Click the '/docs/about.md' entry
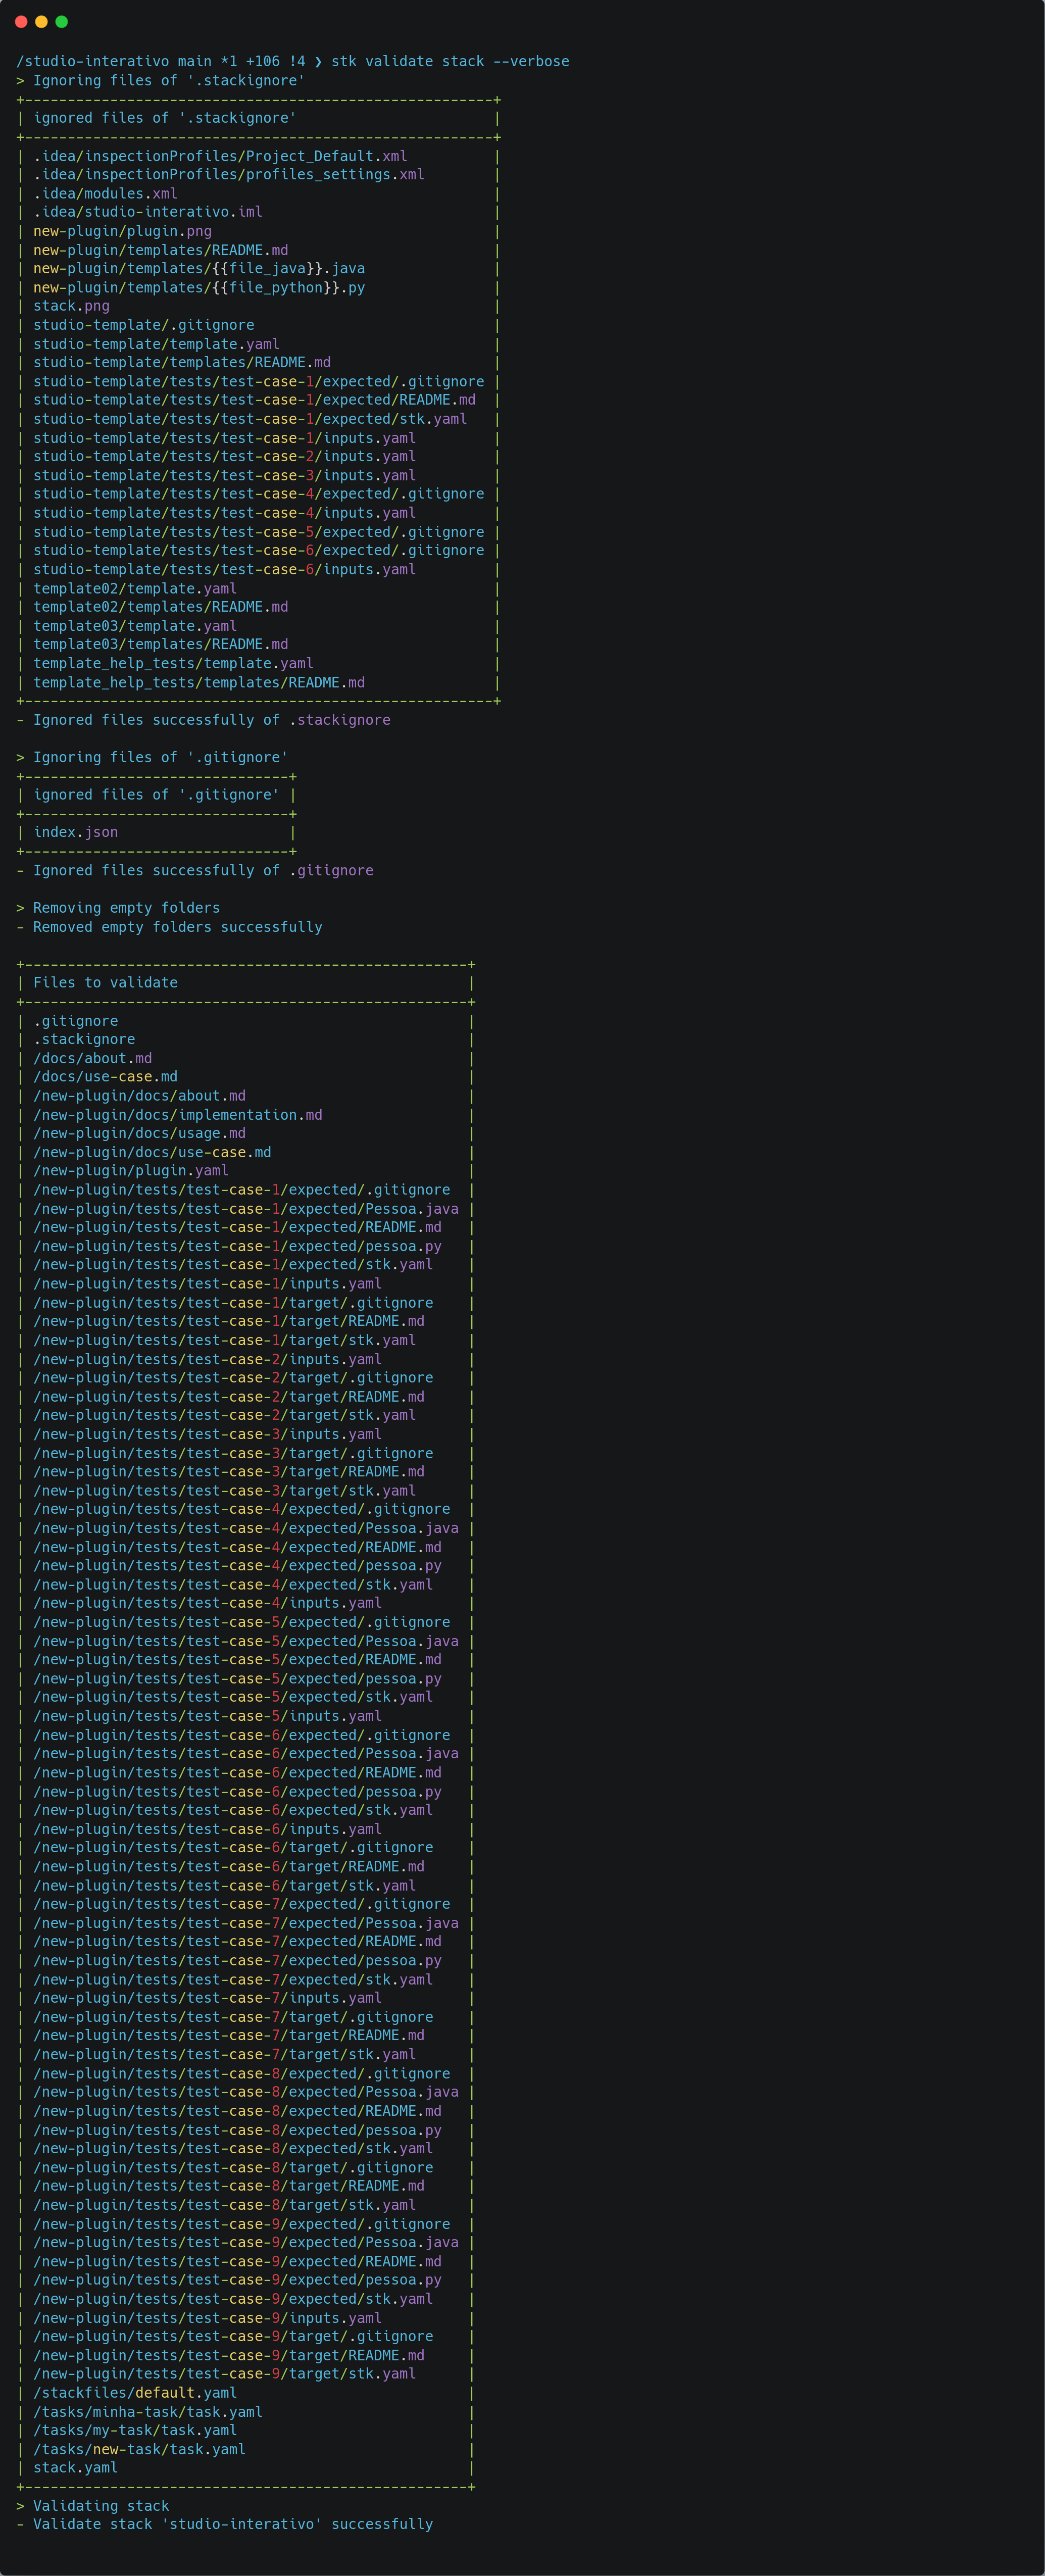The image size is (1045, 2576). tap(92, 1058)
